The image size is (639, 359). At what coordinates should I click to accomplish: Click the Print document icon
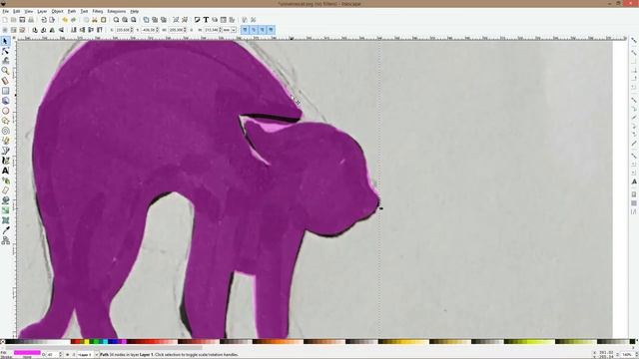[x=31, y=20]
